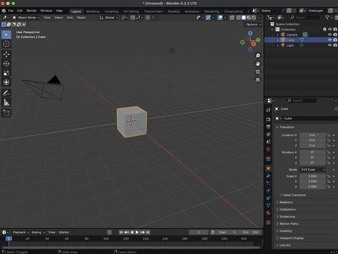Screen dimensions: 338x254
Task: Switch to the Sculpting workspace tab
Action: coord(111,11)
